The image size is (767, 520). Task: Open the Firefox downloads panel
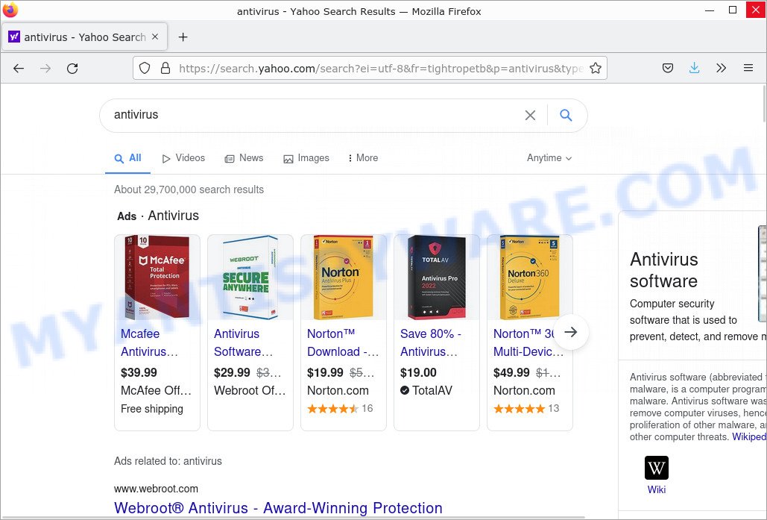694,68
